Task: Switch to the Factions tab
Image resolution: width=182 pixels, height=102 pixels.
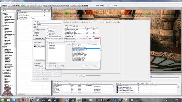Action: tap(73, 22)
